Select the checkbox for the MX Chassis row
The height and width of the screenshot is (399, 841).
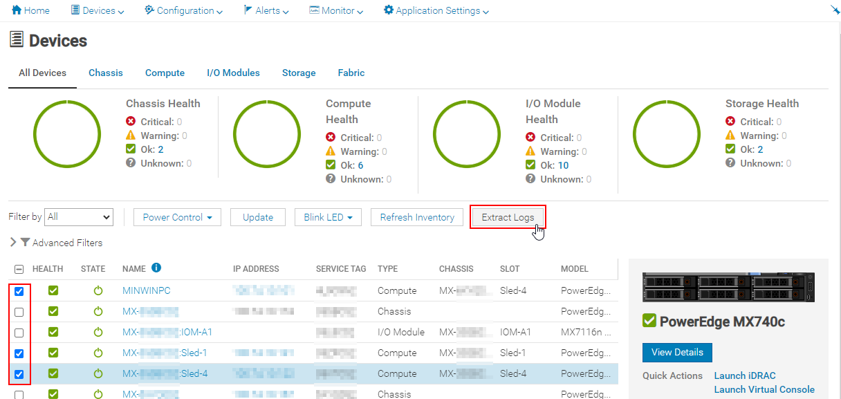[19, 311]
